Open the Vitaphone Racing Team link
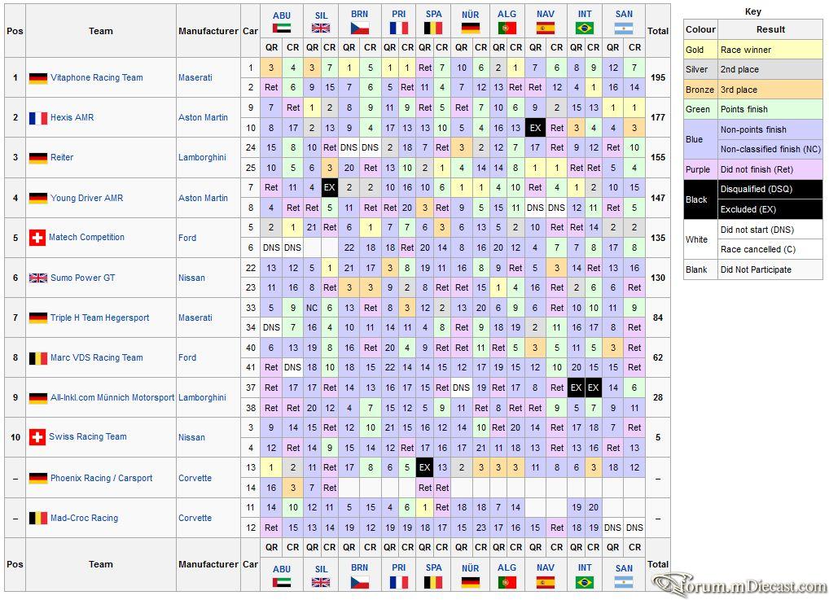Viewport: 829px width, 600px height. pos(97,77)
